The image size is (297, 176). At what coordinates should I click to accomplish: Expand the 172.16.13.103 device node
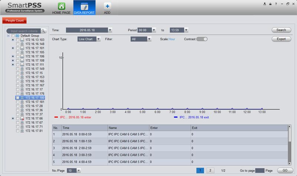(x=13, y=40)
